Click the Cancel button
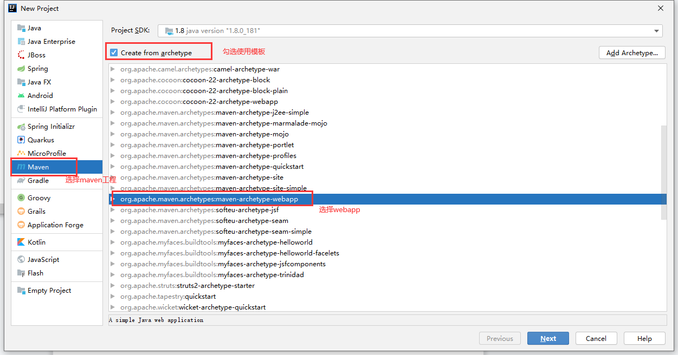Image resolution: width=678 pixels, height=355 pixels. coord(596,338)
